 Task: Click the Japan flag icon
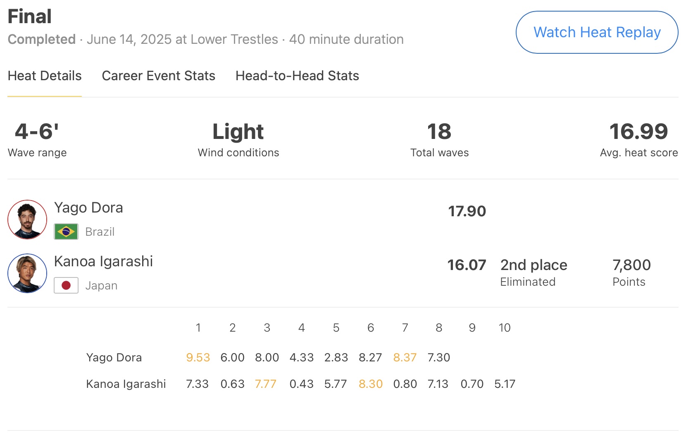tap(66, 285)
